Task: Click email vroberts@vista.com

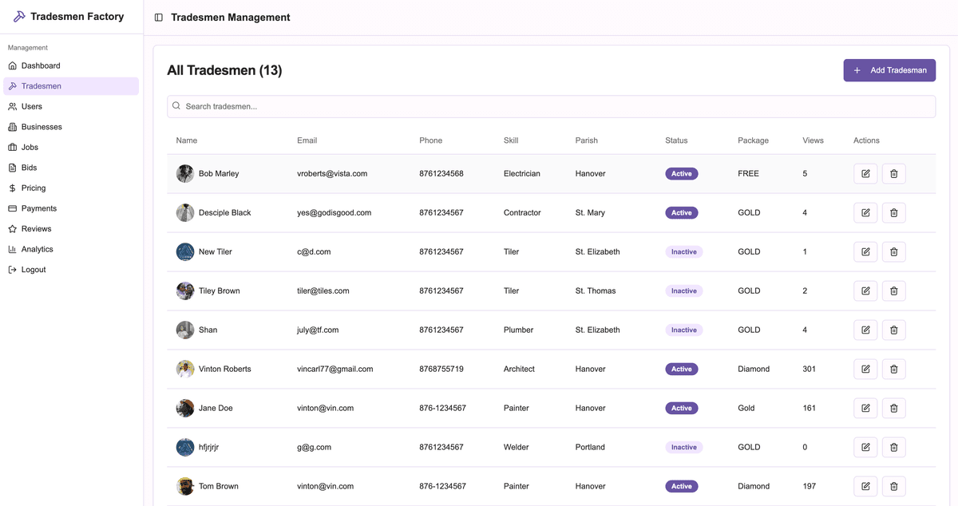Action: [x=332, y=173]
